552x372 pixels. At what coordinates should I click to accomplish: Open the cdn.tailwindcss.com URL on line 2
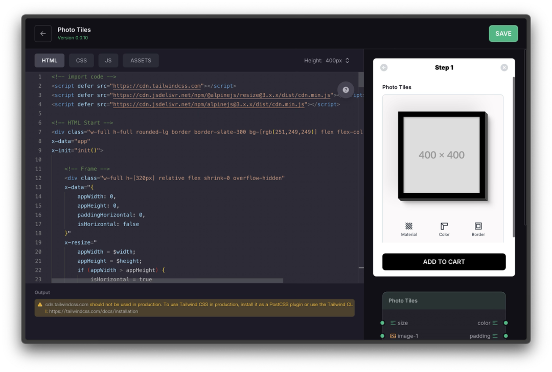tap(157, 86)
